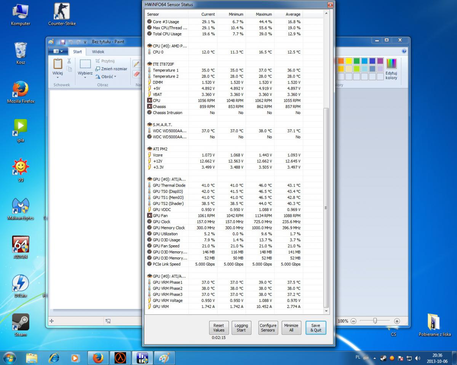Select the DTLite desktop shortcut
The image size is (457, 365).
point(21,286)
